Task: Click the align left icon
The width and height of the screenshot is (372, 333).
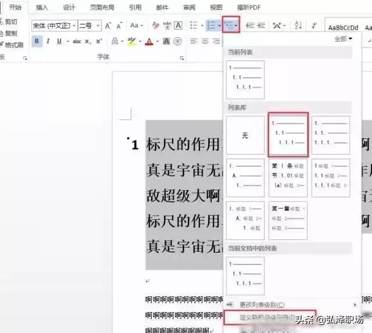Action: (194, 41)
